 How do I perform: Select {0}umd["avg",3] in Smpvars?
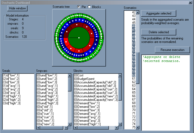click(x=47, y=93)
